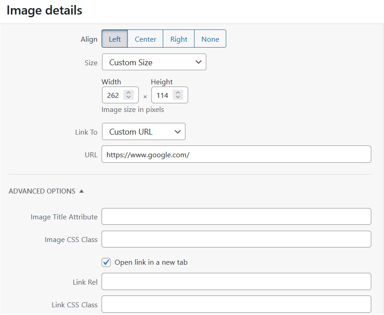Viewport: 384px width, 315px height.
Task: Click the Height number field
Action: 162,95
